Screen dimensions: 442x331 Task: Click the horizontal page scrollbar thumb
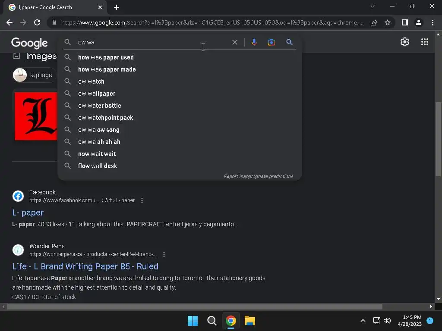point(195,306)
